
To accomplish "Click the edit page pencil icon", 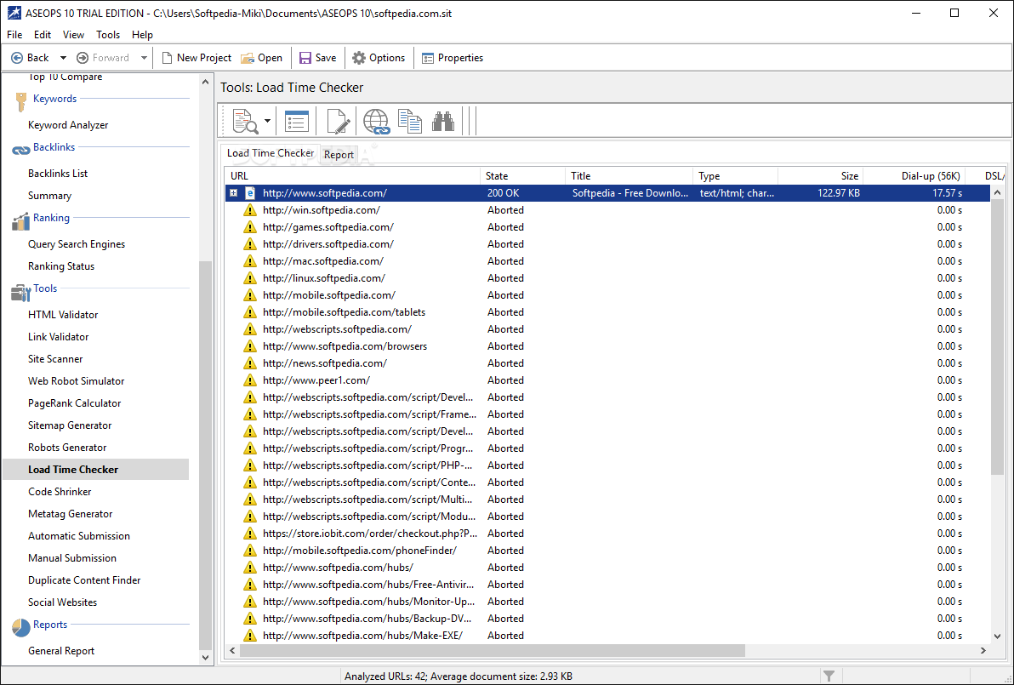I will tap(339, 121).
